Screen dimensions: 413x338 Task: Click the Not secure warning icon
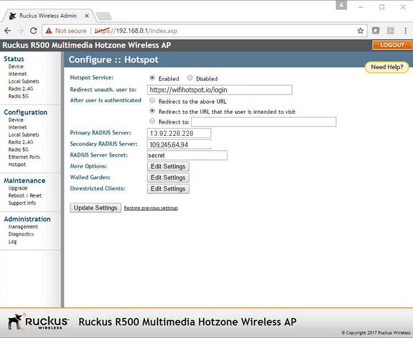[49, 31]
